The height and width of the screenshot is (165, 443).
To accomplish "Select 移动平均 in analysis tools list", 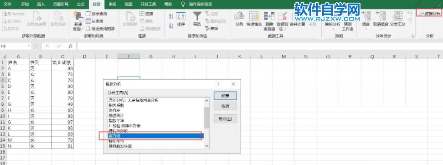I will pos(116,141).
